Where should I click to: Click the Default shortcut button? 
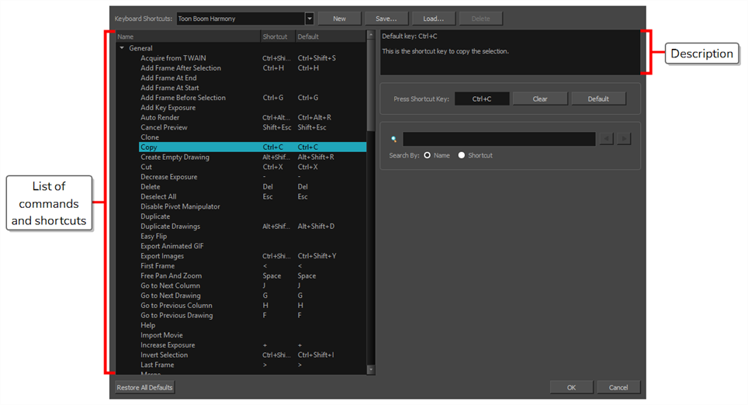[597, 99]
